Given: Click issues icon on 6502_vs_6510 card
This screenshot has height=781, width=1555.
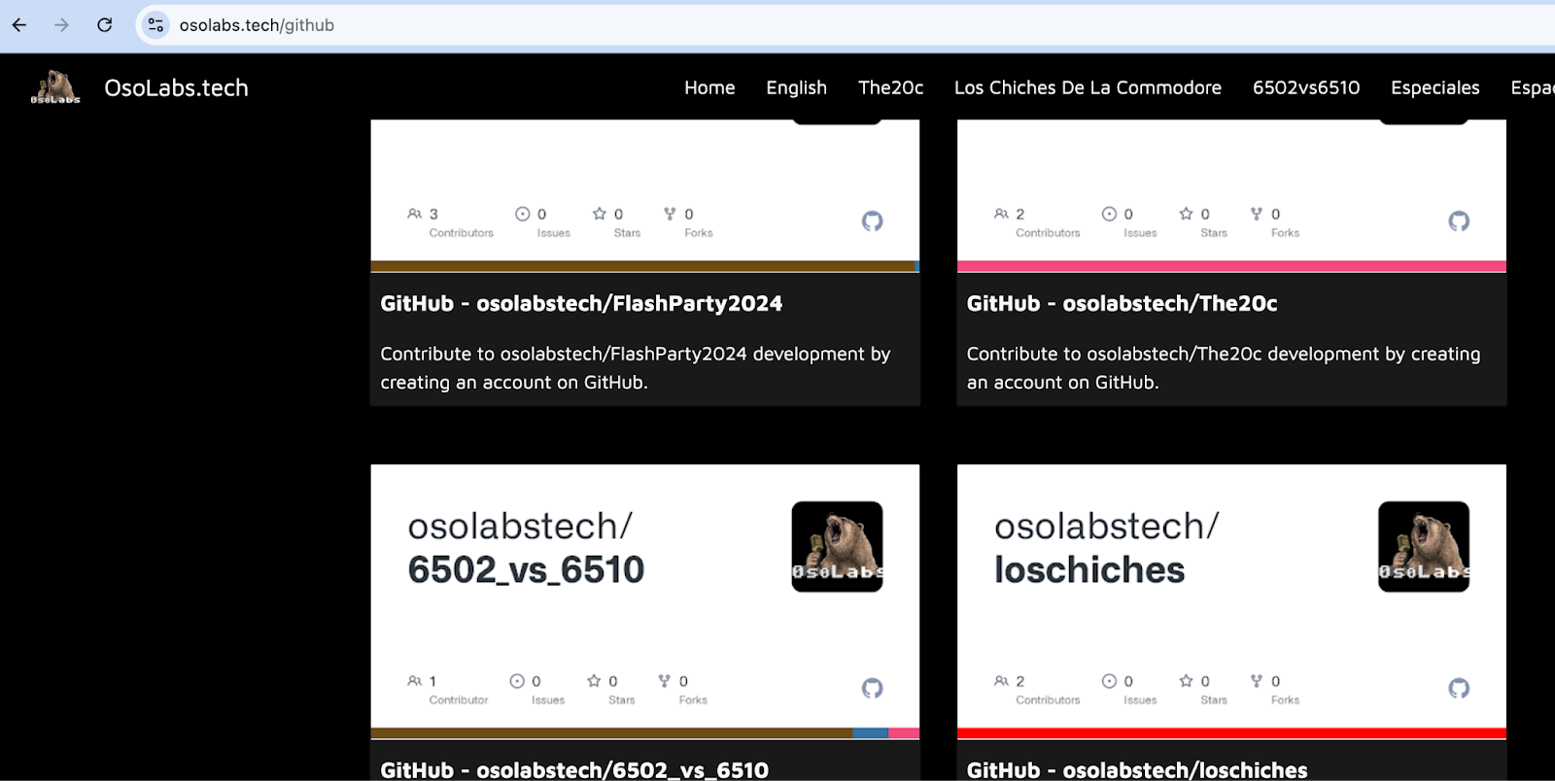Looking at the screenshot, I should (x=518, y=681).
